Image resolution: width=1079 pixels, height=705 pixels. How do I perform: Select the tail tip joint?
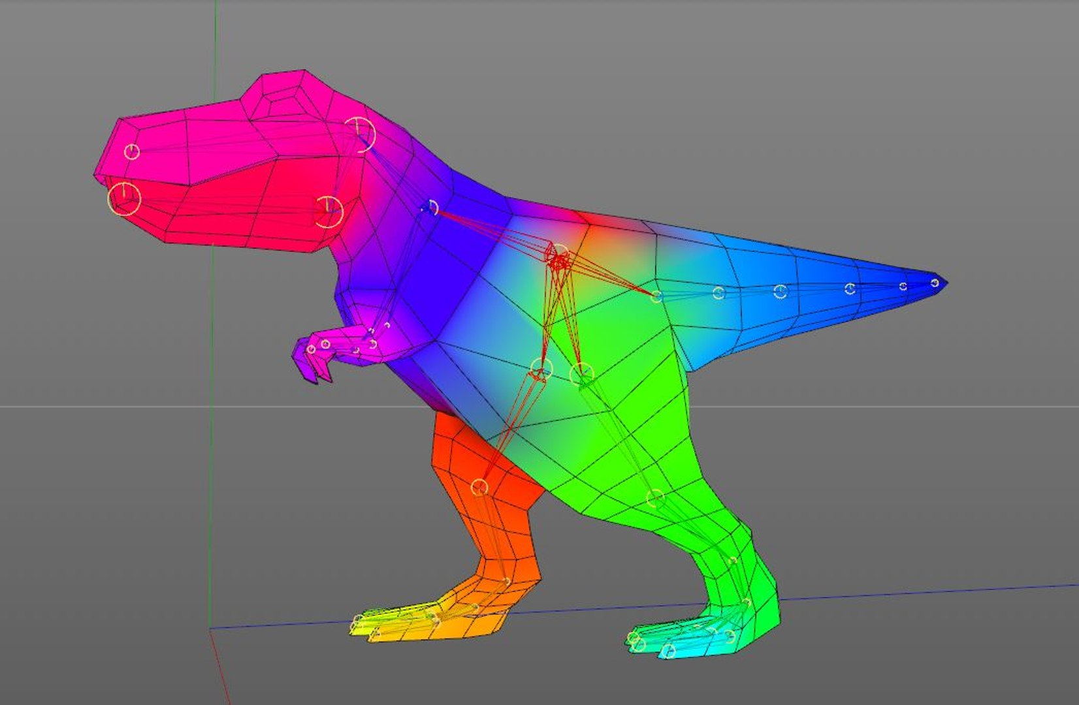[935, 283]
